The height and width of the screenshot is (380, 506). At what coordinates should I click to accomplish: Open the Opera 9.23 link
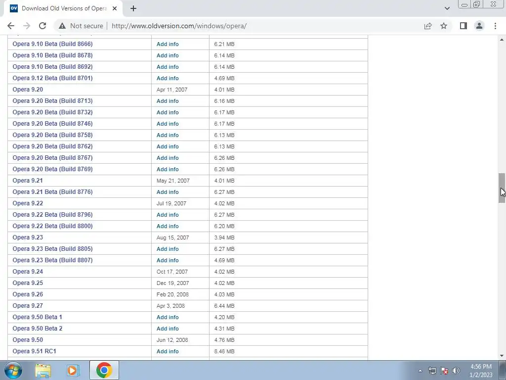tap(28, 237)
